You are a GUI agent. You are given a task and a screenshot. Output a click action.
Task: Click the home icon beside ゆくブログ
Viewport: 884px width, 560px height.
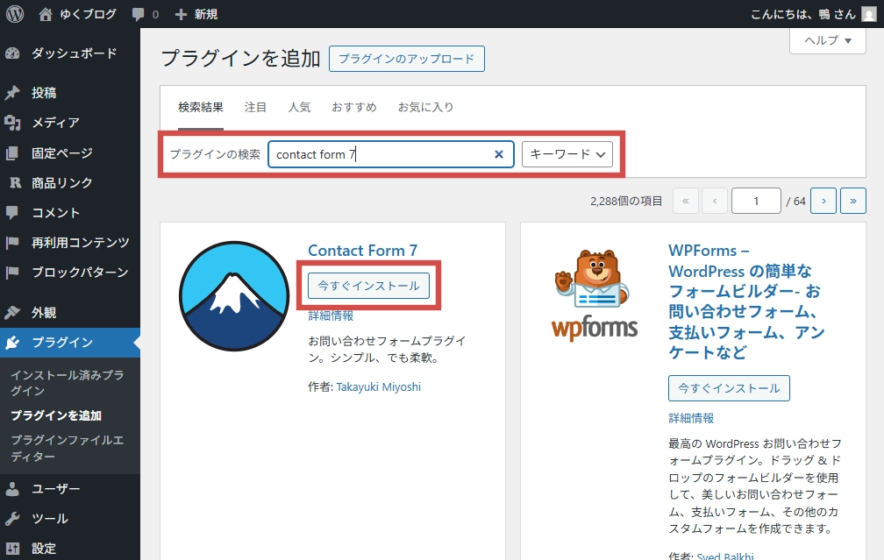coord(46,14)
